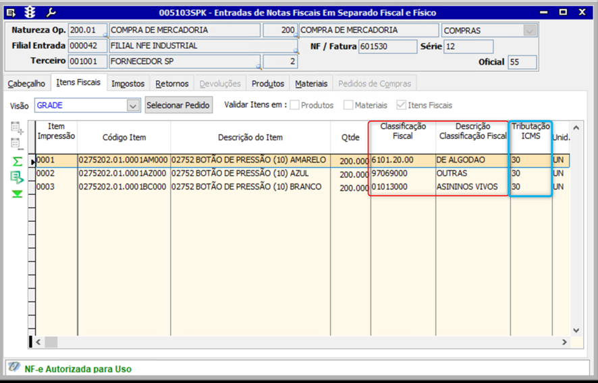
Task: Switch to the Cabeçalho tab
Action: [26, 84]
